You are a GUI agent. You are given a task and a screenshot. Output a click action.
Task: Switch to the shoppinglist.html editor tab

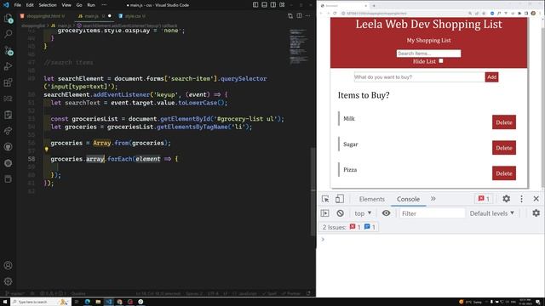click(x=43, y=16)
